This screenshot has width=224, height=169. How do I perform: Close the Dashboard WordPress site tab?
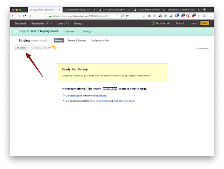[x=199, y=10]
